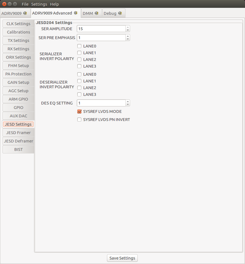This screenshot has height=264, width=245.
Task: Disable SYSREF LVDS MODE
Action: coord(79,111)
